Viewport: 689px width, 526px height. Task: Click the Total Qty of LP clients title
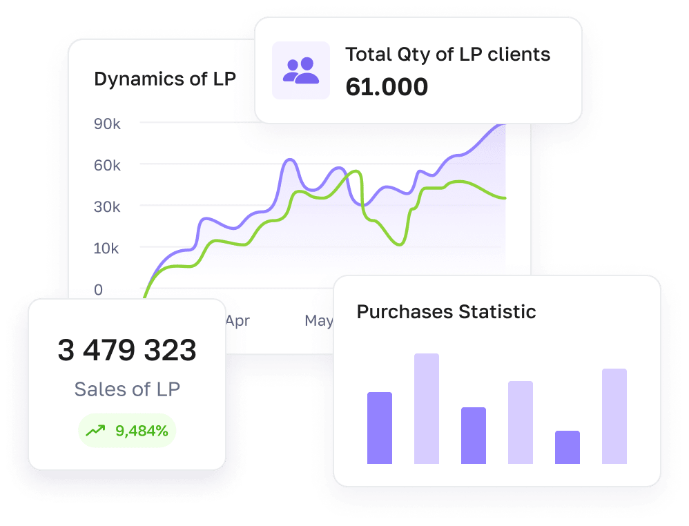(x=448, y=55)
